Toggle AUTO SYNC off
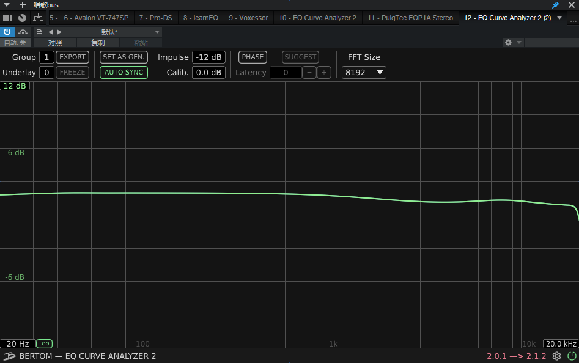This screenshot has height=363, width=579. [124, 72]
